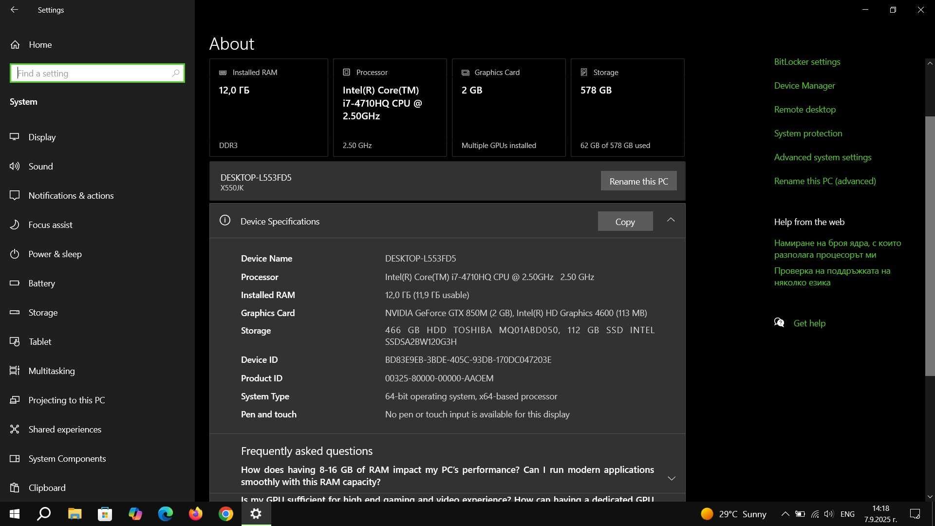Open Notifications & actions settings
935x526 pixels.
(97, 195)
